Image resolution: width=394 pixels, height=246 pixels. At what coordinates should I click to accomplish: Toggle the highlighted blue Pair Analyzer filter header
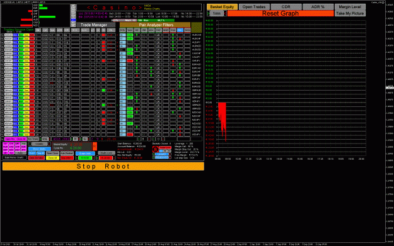[180, 30]
